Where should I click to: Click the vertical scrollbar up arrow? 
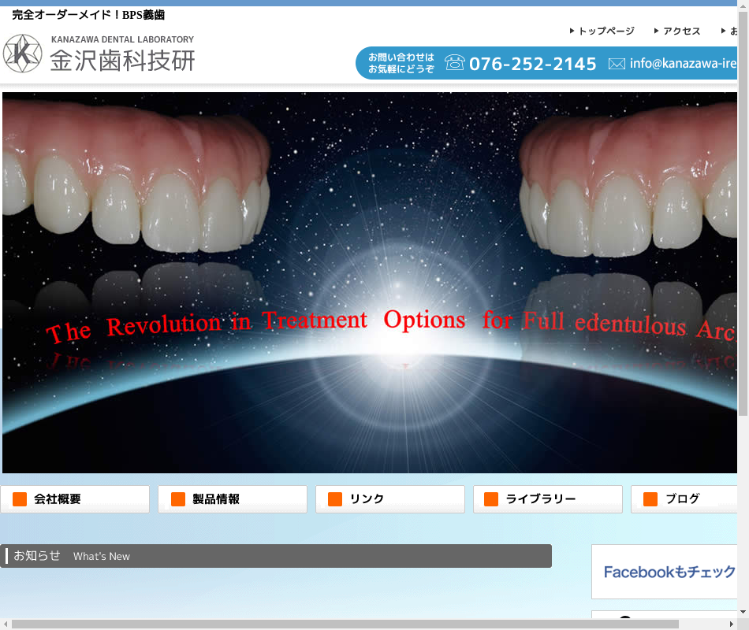click(x=743, y=6)
